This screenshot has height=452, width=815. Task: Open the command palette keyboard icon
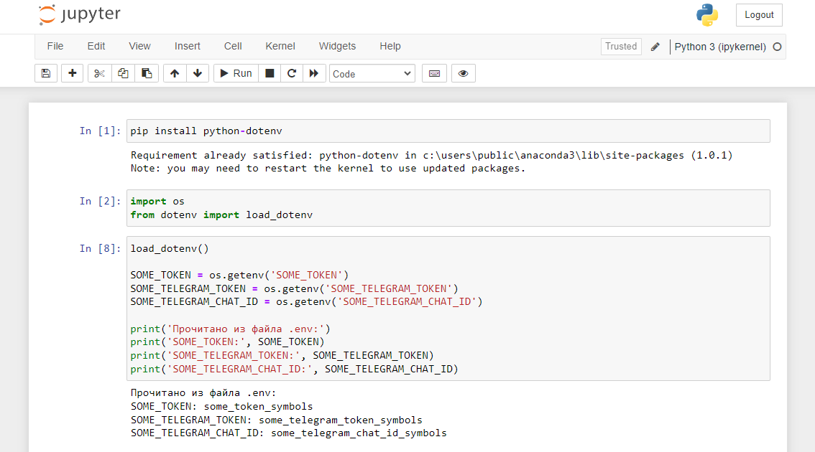(x=435, y=73)
